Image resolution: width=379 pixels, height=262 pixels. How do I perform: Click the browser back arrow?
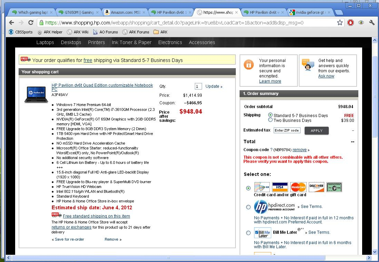(x=11, y=22)
